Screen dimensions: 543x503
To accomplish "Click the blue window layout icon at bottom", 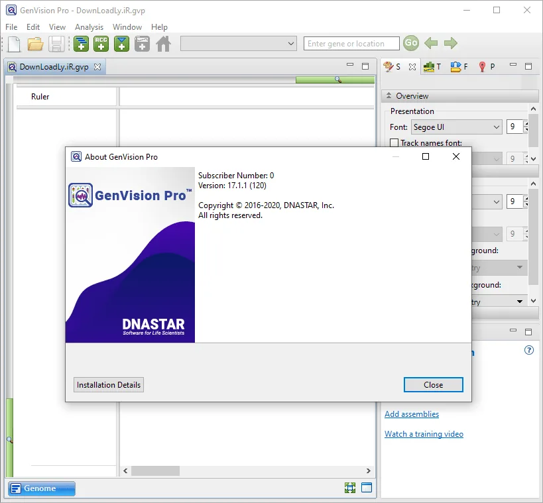I will pos(367,487).
